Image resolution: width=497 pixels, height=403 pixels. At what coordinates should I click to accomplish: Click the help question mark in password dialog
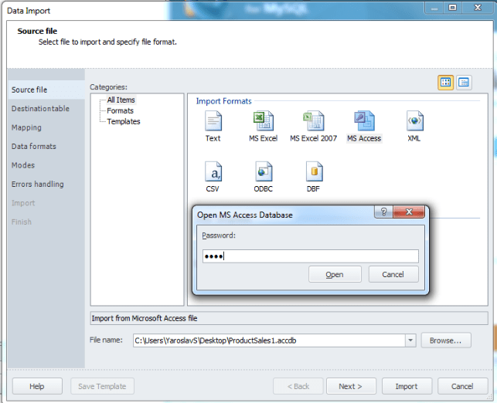[383, 212]
